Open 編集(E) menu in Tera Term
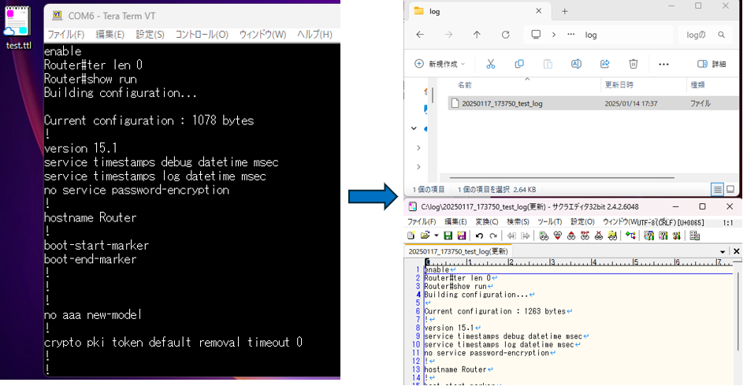The height and width of the screenshot is (386, 747). coord(110,35)
